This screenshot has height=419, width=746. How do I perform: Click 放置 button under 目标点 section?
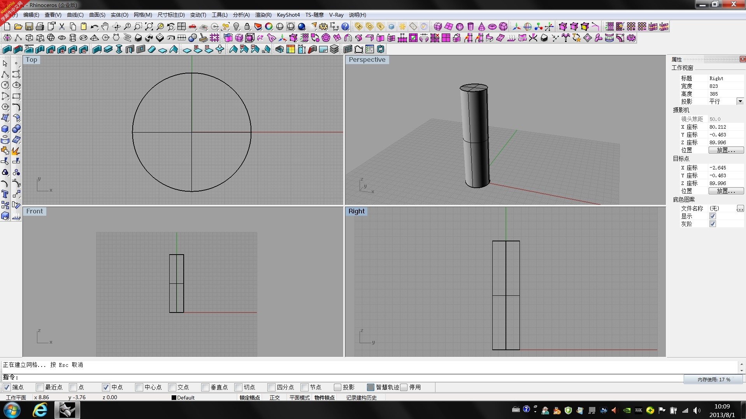(x=726, y=191)
